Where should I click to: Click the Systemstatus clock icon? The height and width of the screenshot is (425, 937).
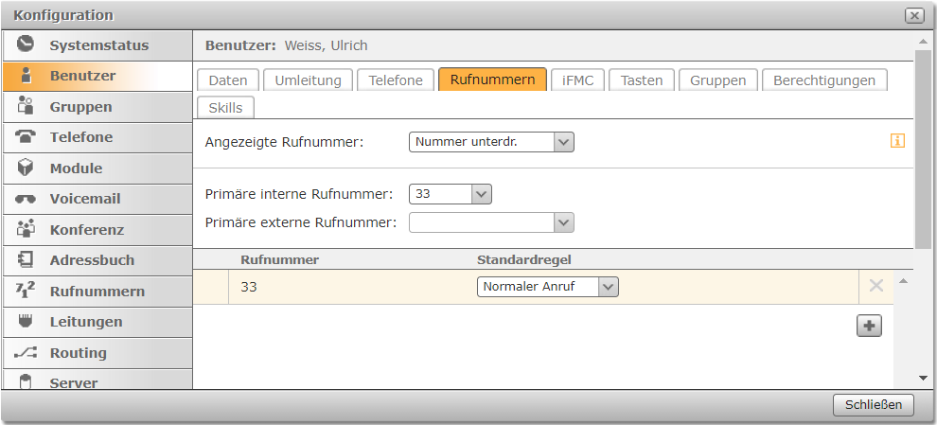click(27, 44)
